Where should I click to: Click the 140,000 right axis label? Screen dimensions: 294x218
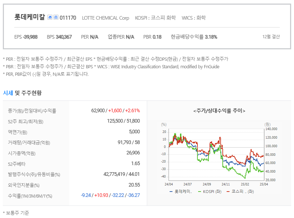[x=271, y=129]
